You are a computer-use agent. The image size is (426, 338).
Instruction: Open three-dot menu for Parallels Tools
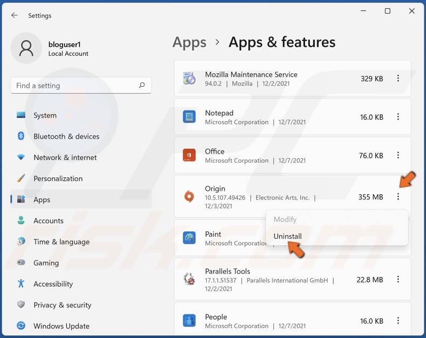pos(398,279)
